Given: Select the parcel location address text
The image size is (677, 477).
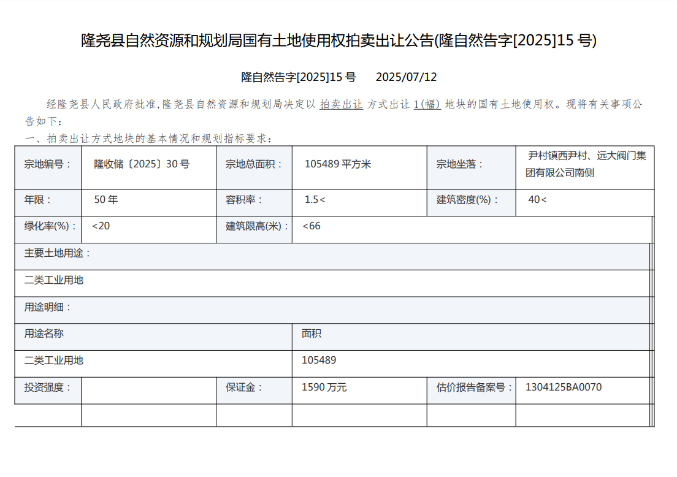Looking at the screenshot, I should coord(586,164).
